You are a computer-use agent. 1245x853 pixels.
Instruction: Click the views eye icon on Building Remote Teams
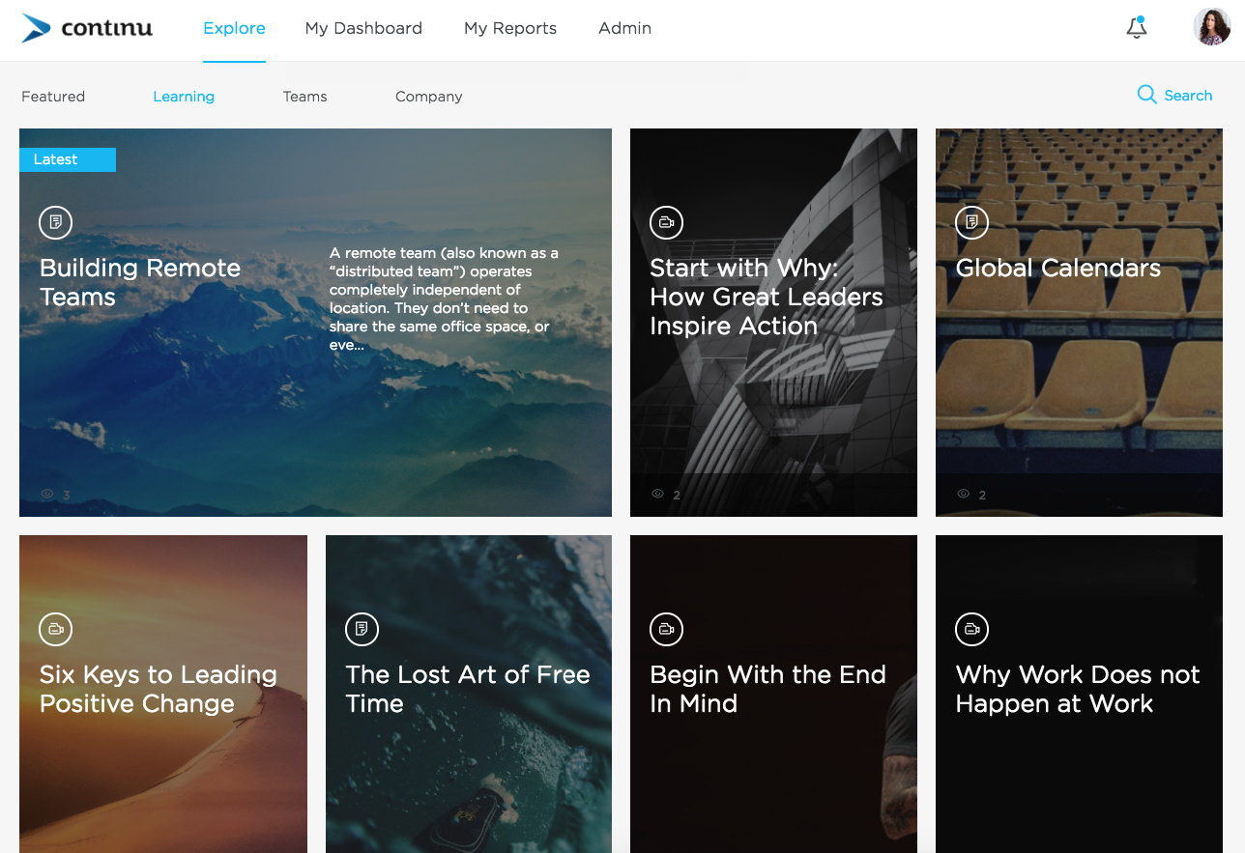46,495
